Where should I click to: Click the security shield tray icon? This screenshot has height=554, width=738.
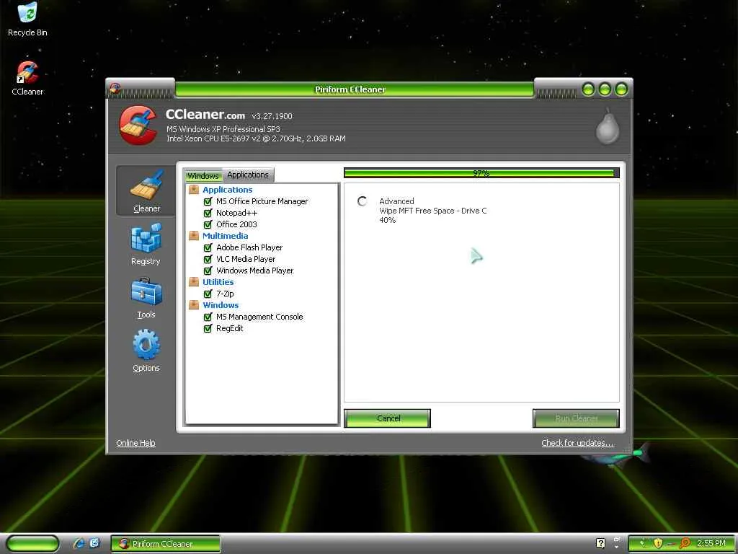coord(658,543)
